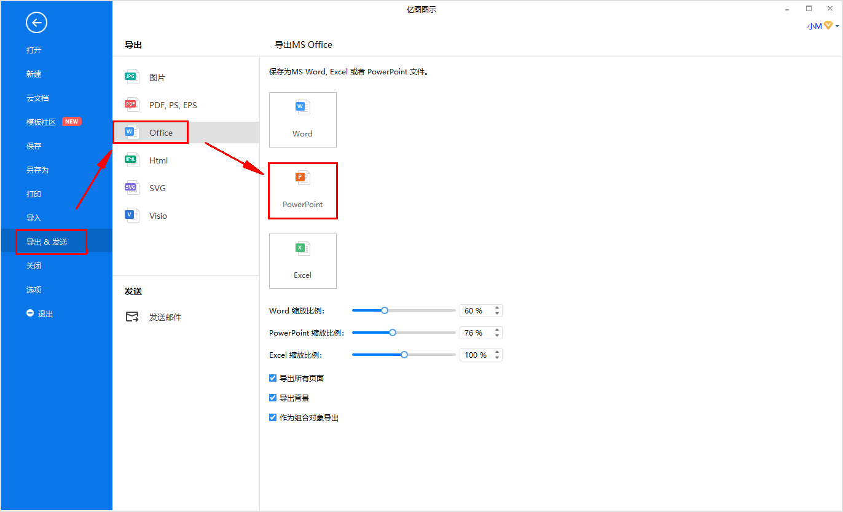Click the 保存为MS Word, Excel description text
The height and width of the screenshot is (512, 843).
click(348, 72)
